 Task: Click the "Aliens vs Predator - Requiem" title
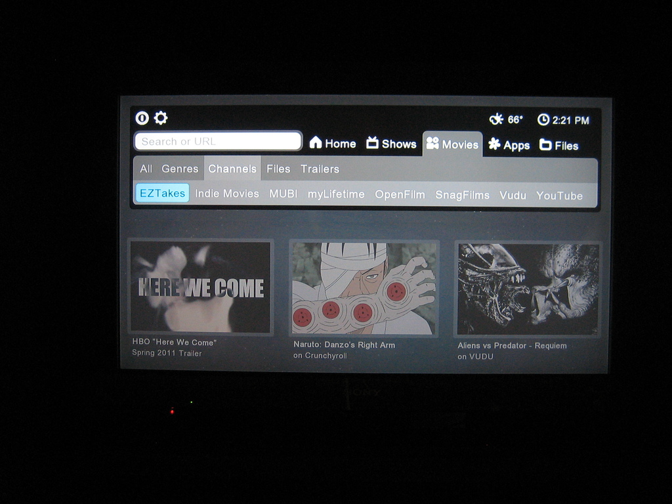click(512, 345)
